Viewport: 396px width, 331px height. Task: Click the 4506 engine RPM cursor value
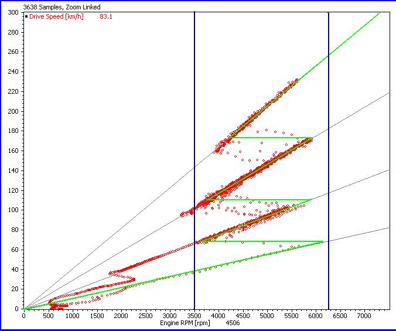coord(233,323)
